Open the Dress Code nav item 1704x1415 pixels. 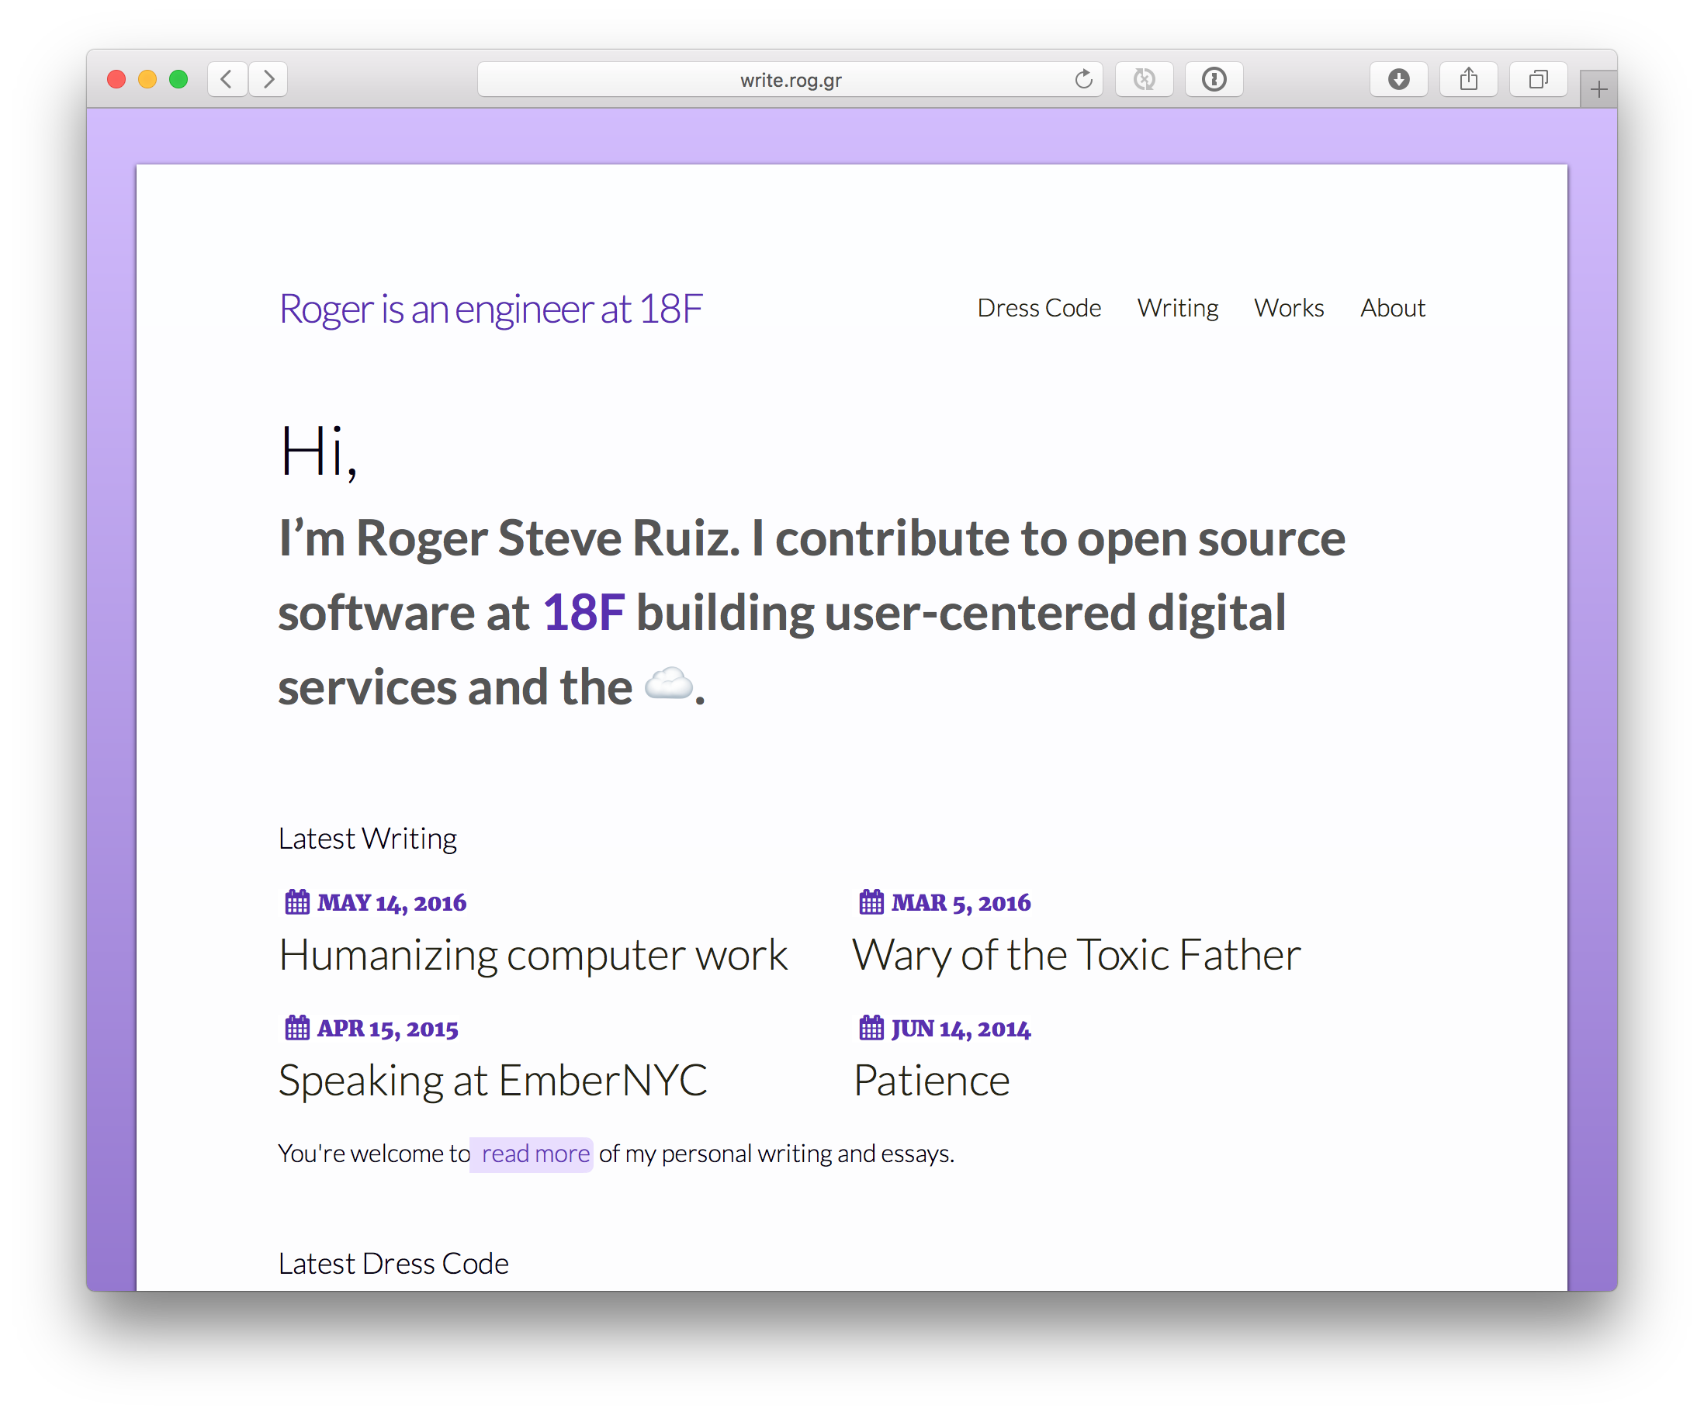click(x=1039, y=308)
